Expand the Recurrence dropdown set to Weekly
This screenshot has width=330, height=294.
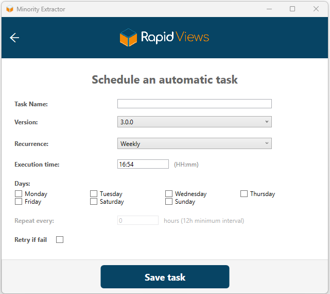coord(194,144)
